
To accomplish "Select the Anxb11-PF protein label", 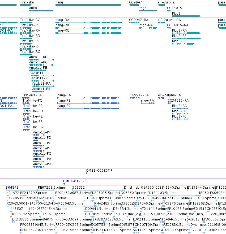I will [42, 132].
